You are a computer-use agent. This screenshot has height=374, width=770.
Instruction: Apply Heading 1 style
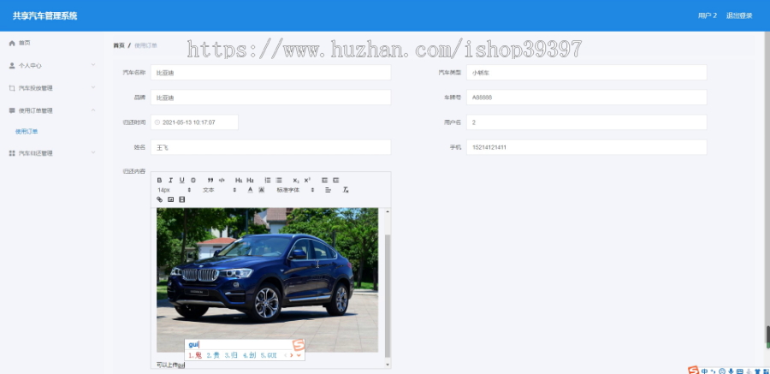(239, 181)
